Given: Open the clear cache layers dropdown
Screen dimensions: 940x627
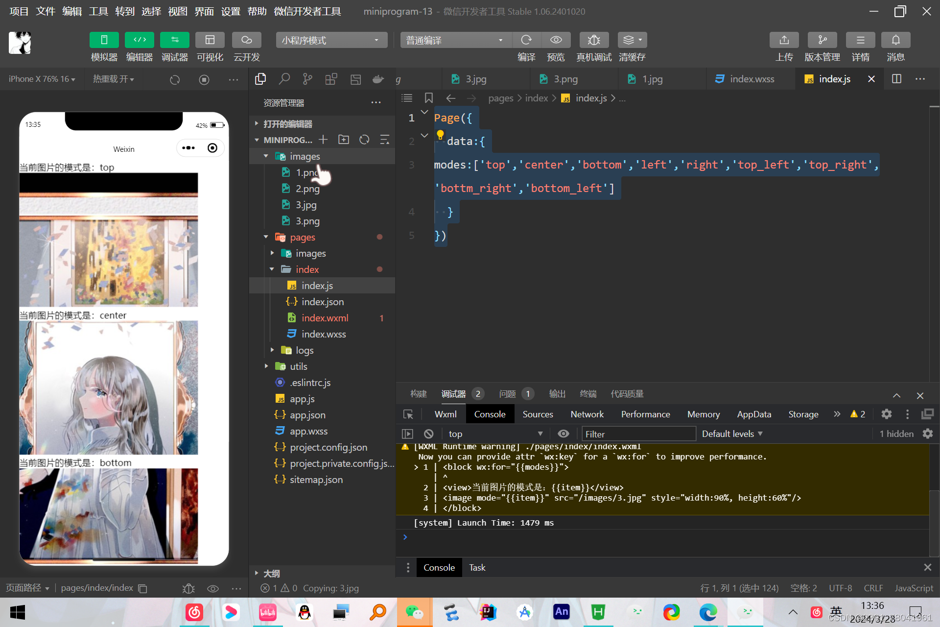Looking at the screenshot, I should [x=633, y=40].
